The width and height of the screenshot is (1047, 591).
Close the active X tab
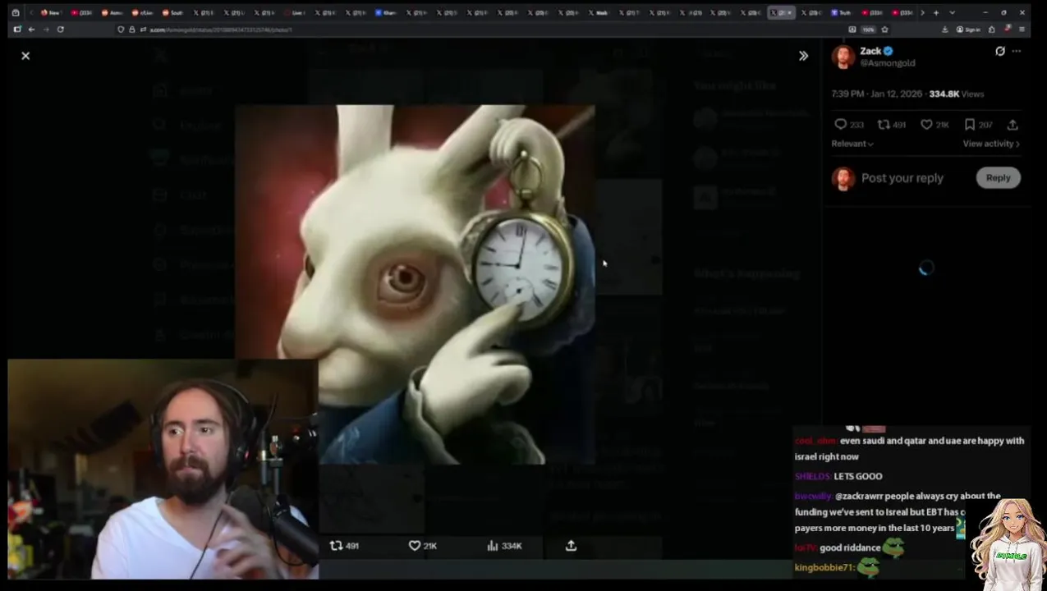(x=790, y=12)
